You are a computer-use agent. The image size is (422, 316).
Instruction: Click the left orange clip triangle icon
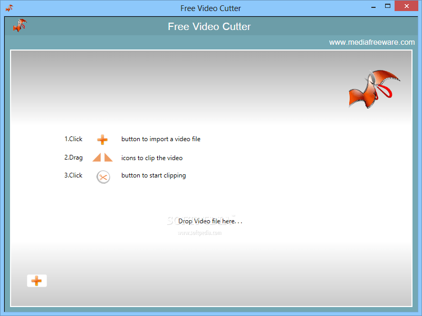(x=98, y=157)
